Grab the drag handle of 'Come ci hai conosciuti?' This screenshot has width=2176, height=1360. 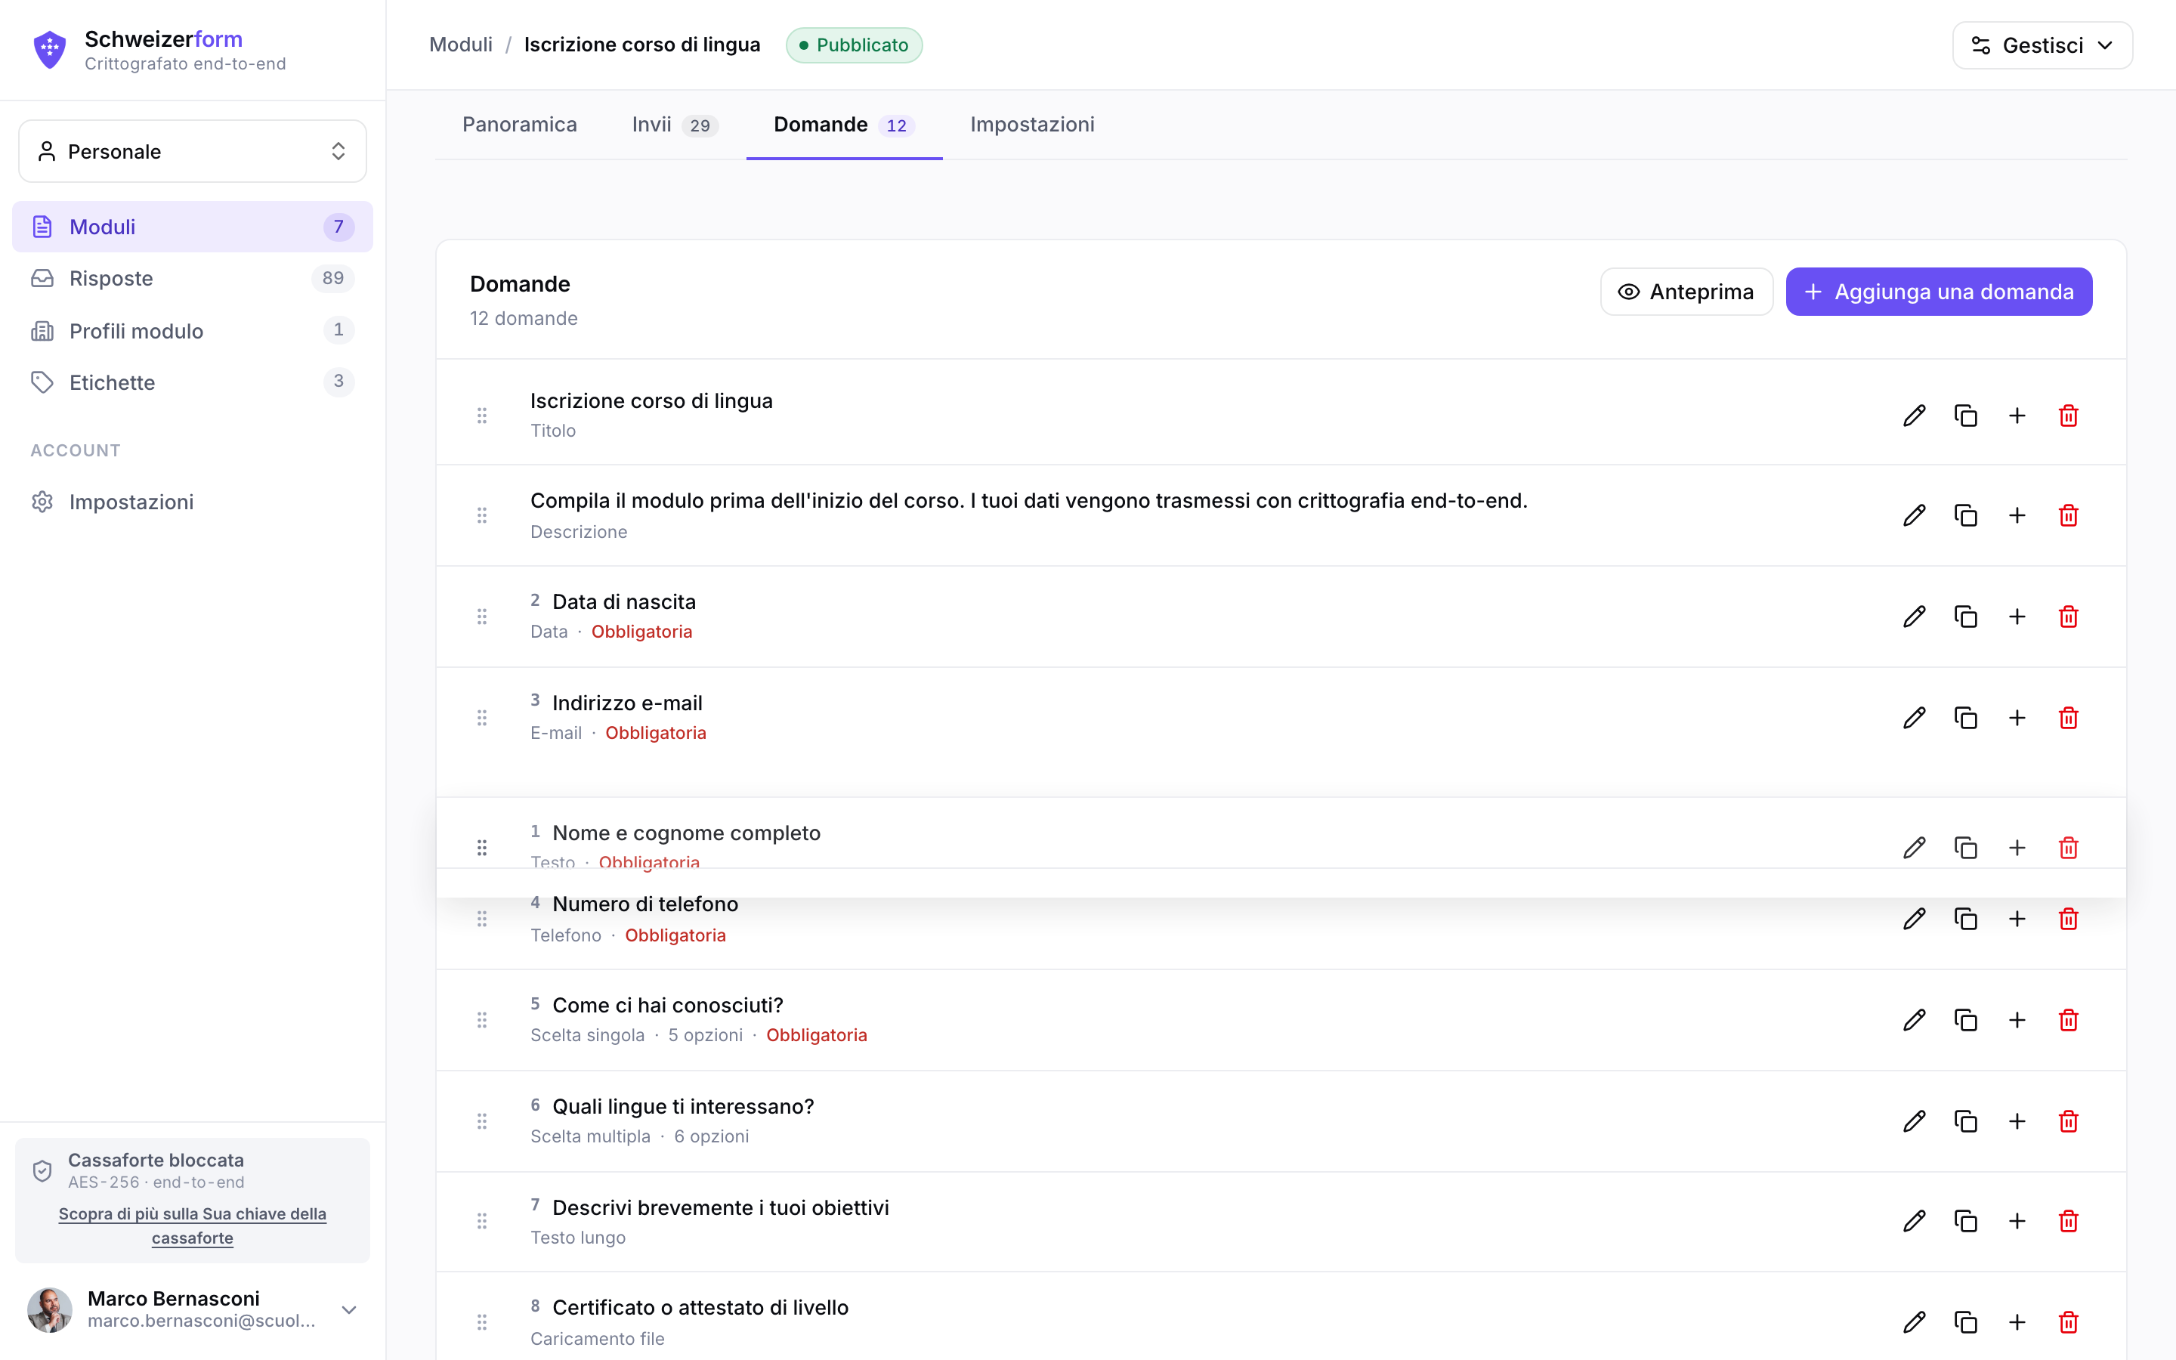pos(482,1020)
